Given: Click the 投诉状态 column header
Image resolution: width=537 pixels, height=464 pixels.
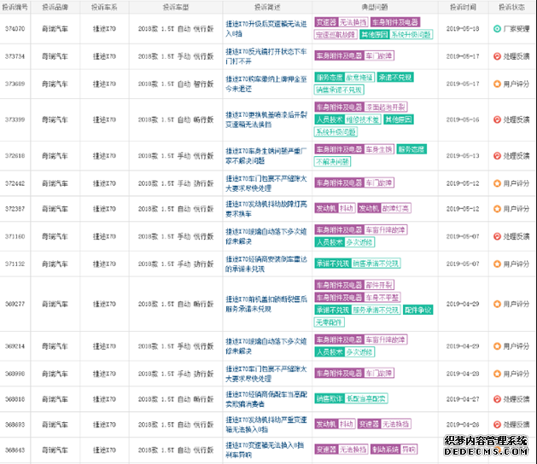Looking at the screenshot, I should 511,7.
